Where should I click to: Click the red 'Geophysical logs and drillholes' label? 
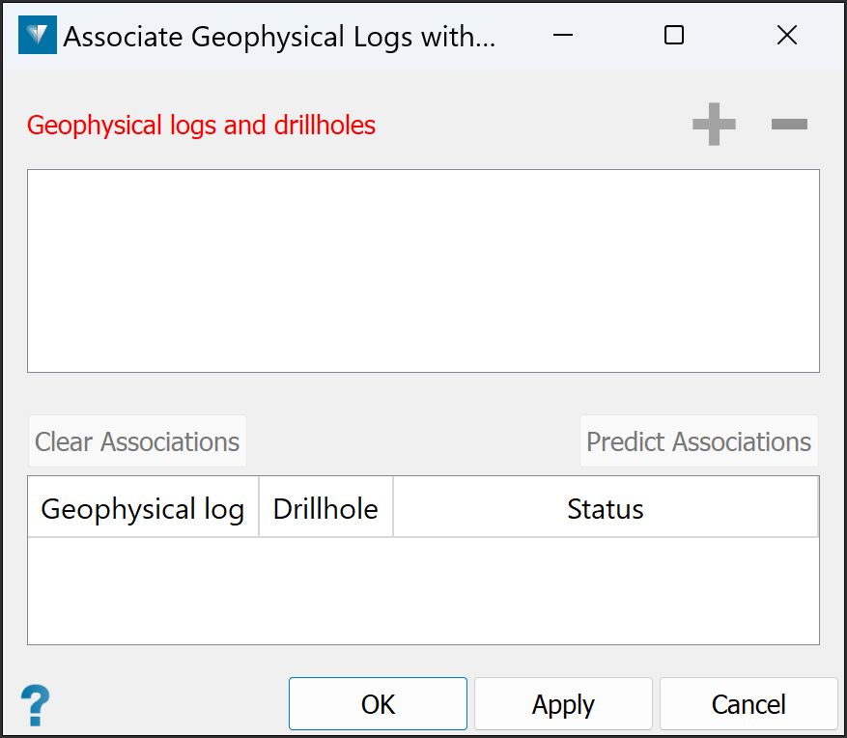click(201, 126)
